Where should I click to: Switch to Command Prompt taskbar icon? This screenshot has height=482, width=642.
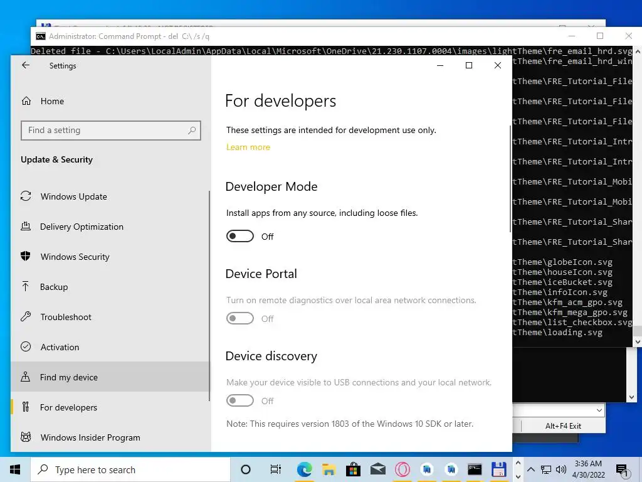point(475,469)
